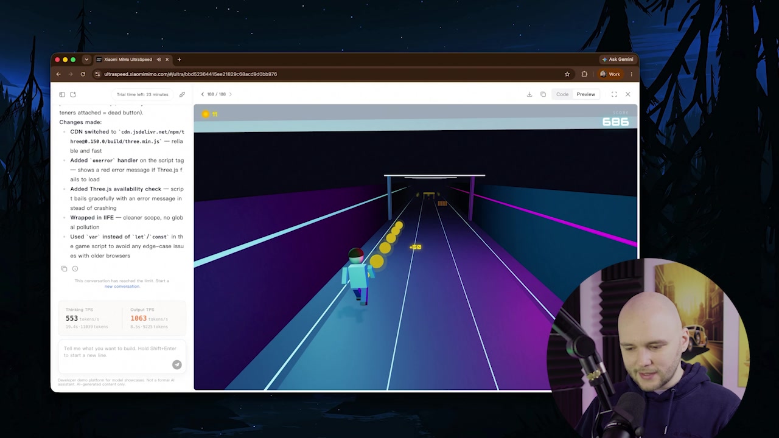Switch to the Preview view
The height and width of the screenshot is (438, 779).
tap(585, 94)
